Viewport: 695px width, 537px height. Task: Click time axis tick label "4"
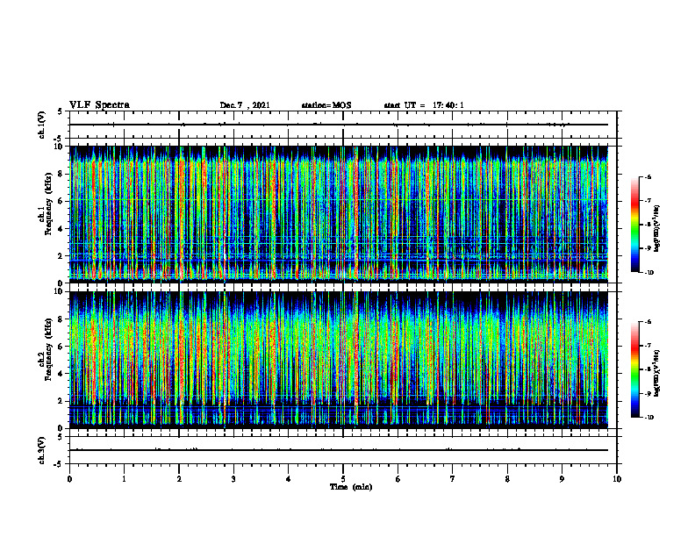click(289, 479)
